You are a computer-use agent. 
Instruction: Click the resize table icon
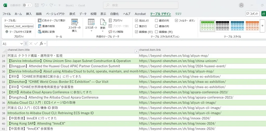(x=7, y=32)
